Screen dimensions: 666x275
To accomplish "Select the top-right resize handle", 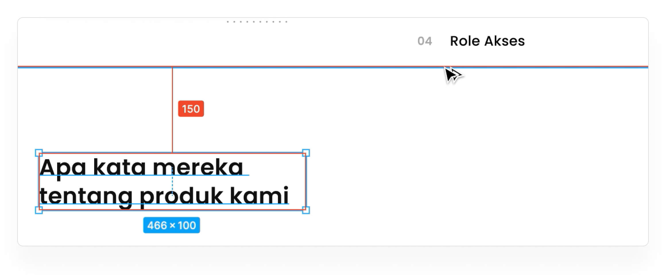I will tap(306, 153).
